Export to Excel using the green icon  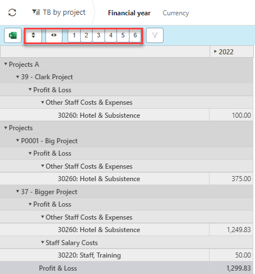12,35
